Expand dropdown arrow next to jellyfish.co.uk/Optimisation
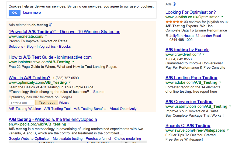Screen dimensions: 249x143 (x=222, y=17)
